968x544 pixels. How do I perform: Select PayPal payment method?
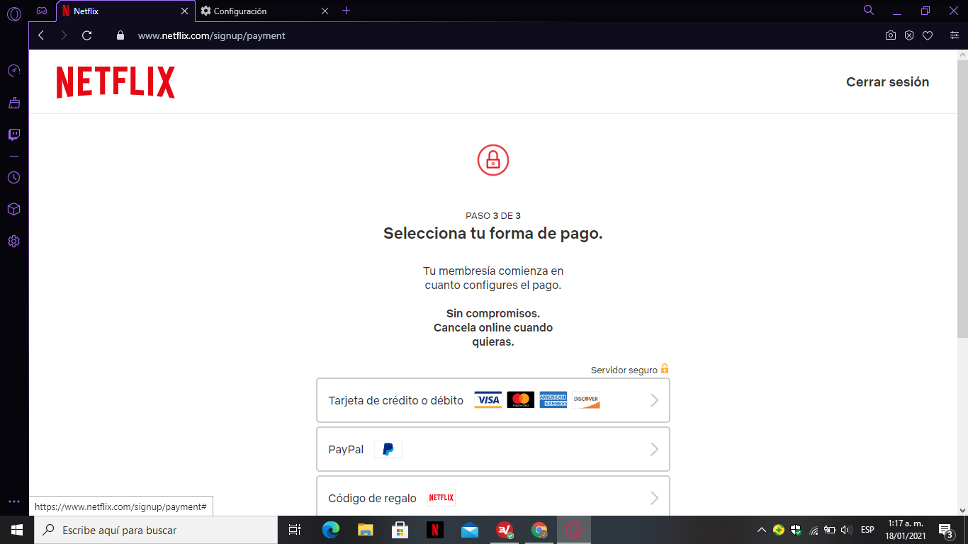(493, 449)
